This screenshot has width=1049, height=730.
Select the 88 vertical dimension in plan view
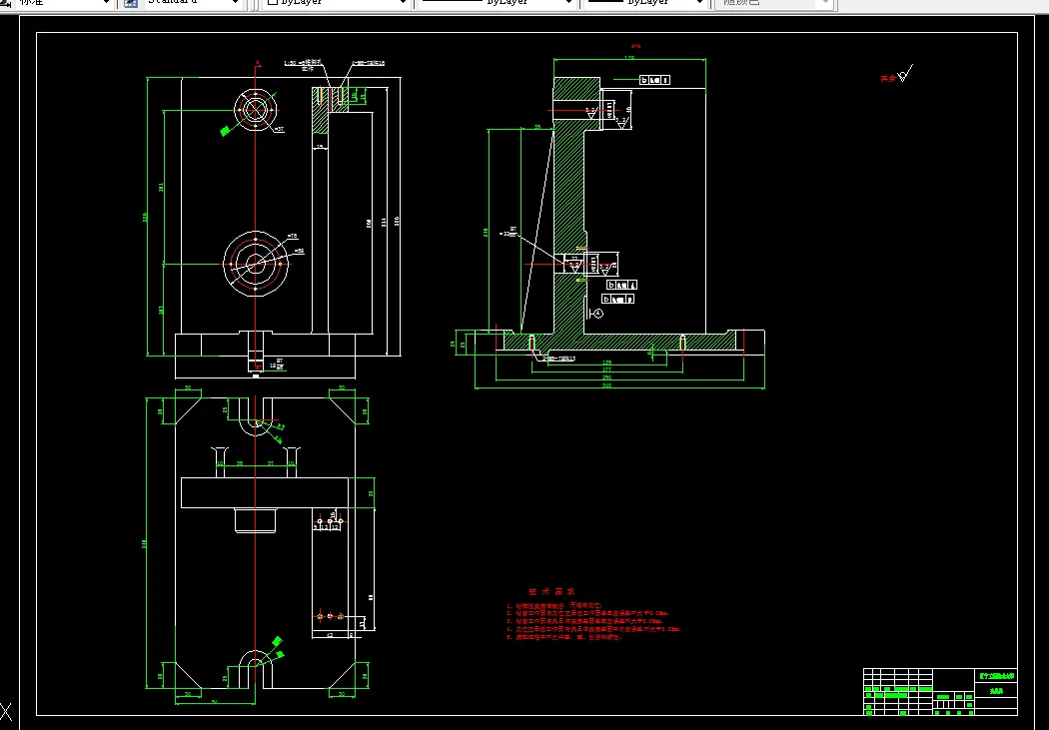coord(372,597)
